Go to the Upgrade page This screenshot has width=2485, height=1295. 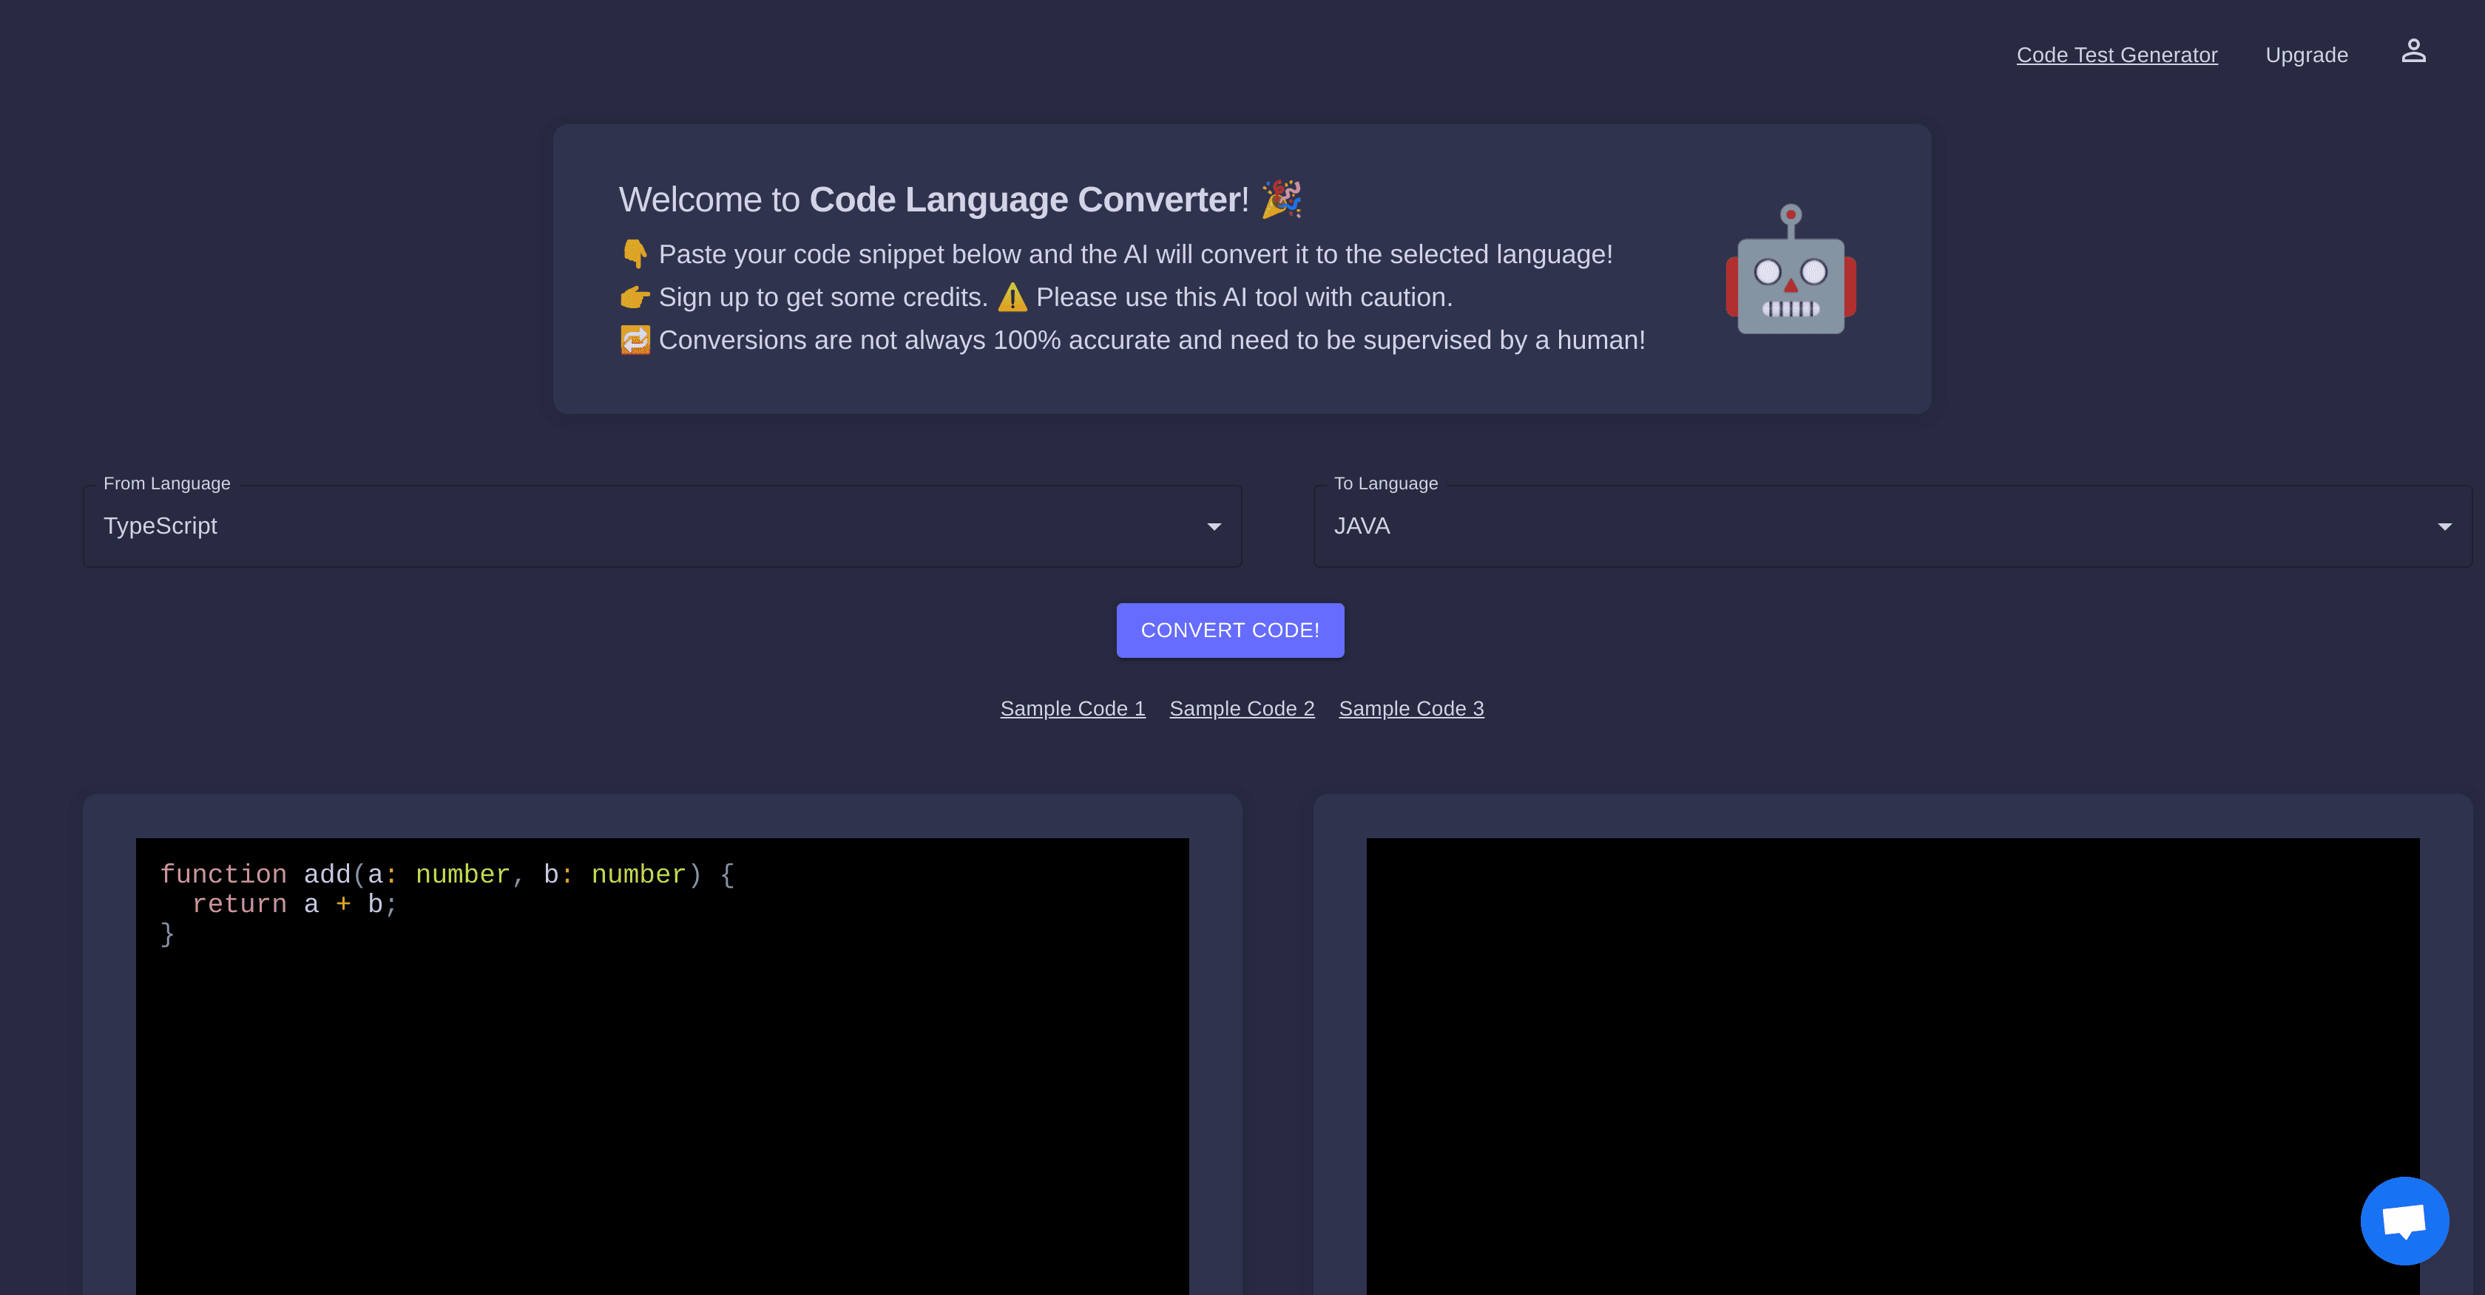[x=2305, y=55]
